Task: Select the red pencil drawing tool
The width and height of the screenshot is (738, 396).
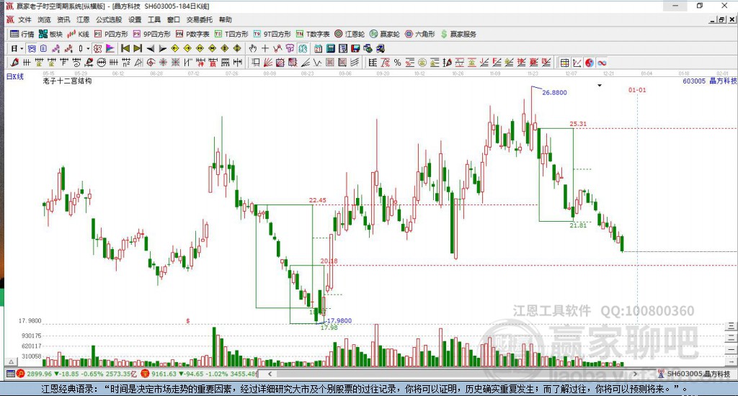Action: (x=14, y=63)
